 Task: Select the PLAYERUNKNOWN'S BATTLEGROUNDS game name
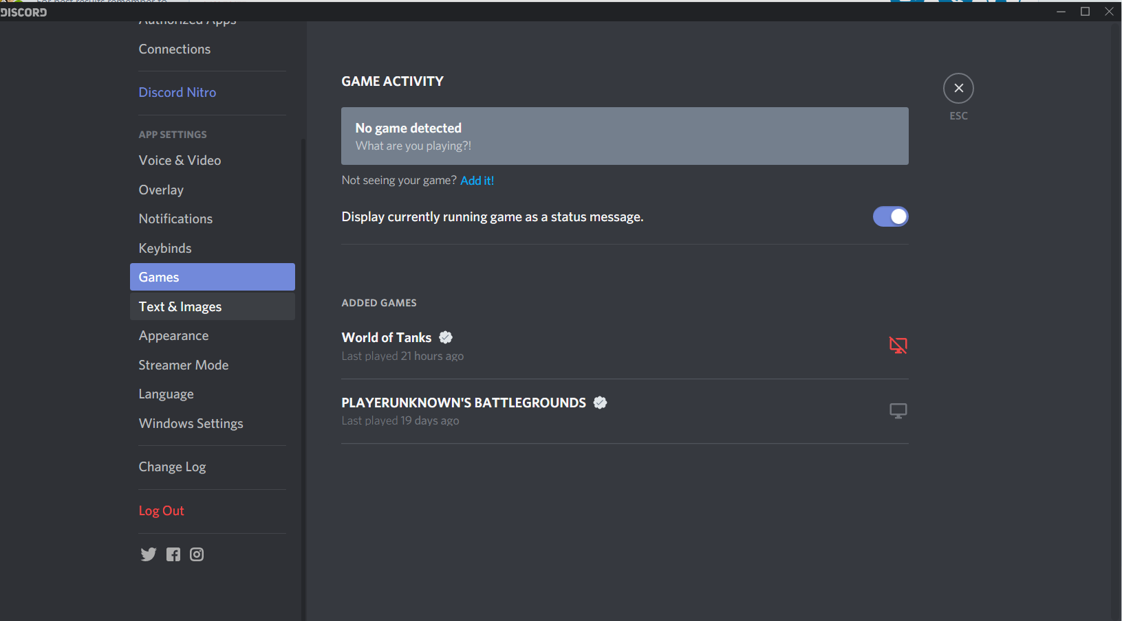[464, 403]
